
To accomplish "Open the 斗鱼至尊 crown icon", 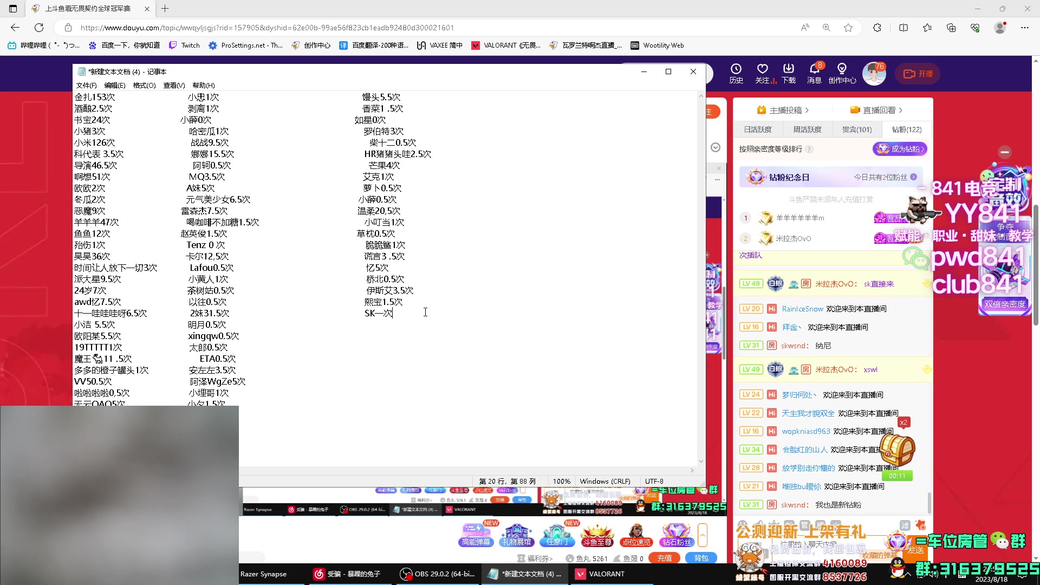I will pos(597,534).
